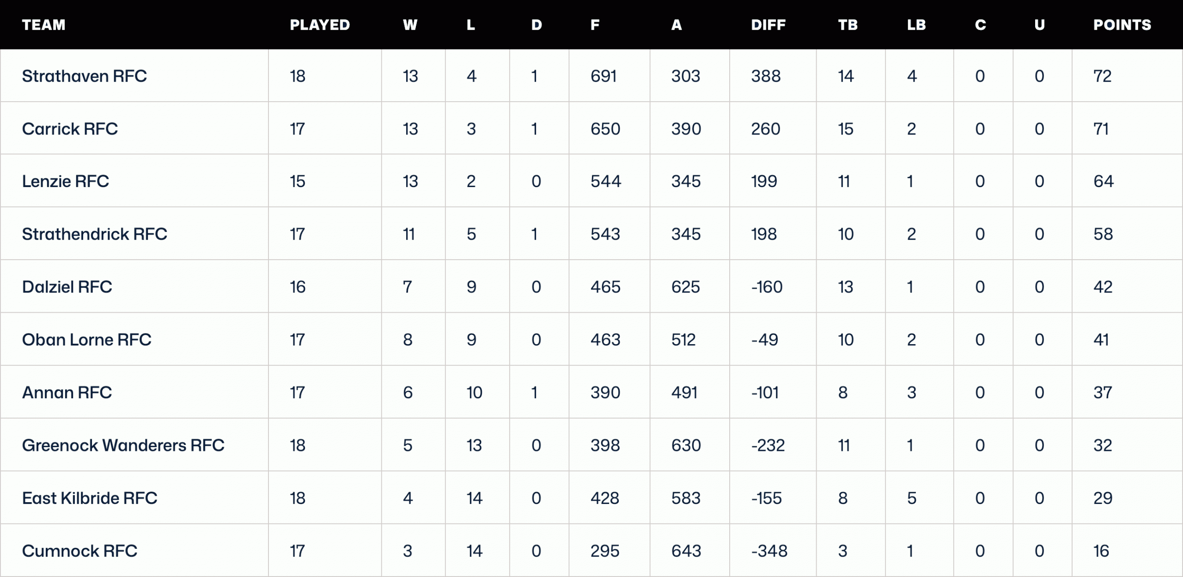Select East Kilbride RFC
This screenshot has width=1183, height=577.
(x=90, y=498)
